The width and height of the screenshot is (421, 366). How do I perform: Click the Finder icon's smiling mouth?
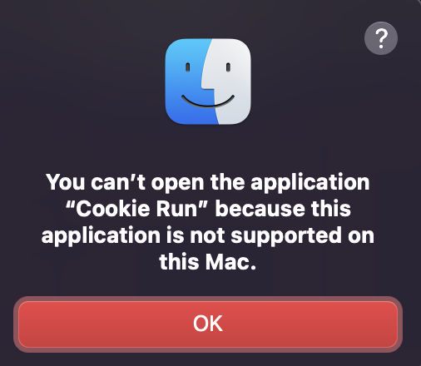[x=208, y=101]
